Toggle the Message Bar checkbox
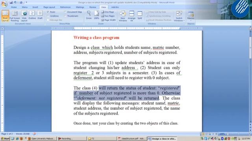Viewport: 252px width, 141px height. click(x=48, y=20)
